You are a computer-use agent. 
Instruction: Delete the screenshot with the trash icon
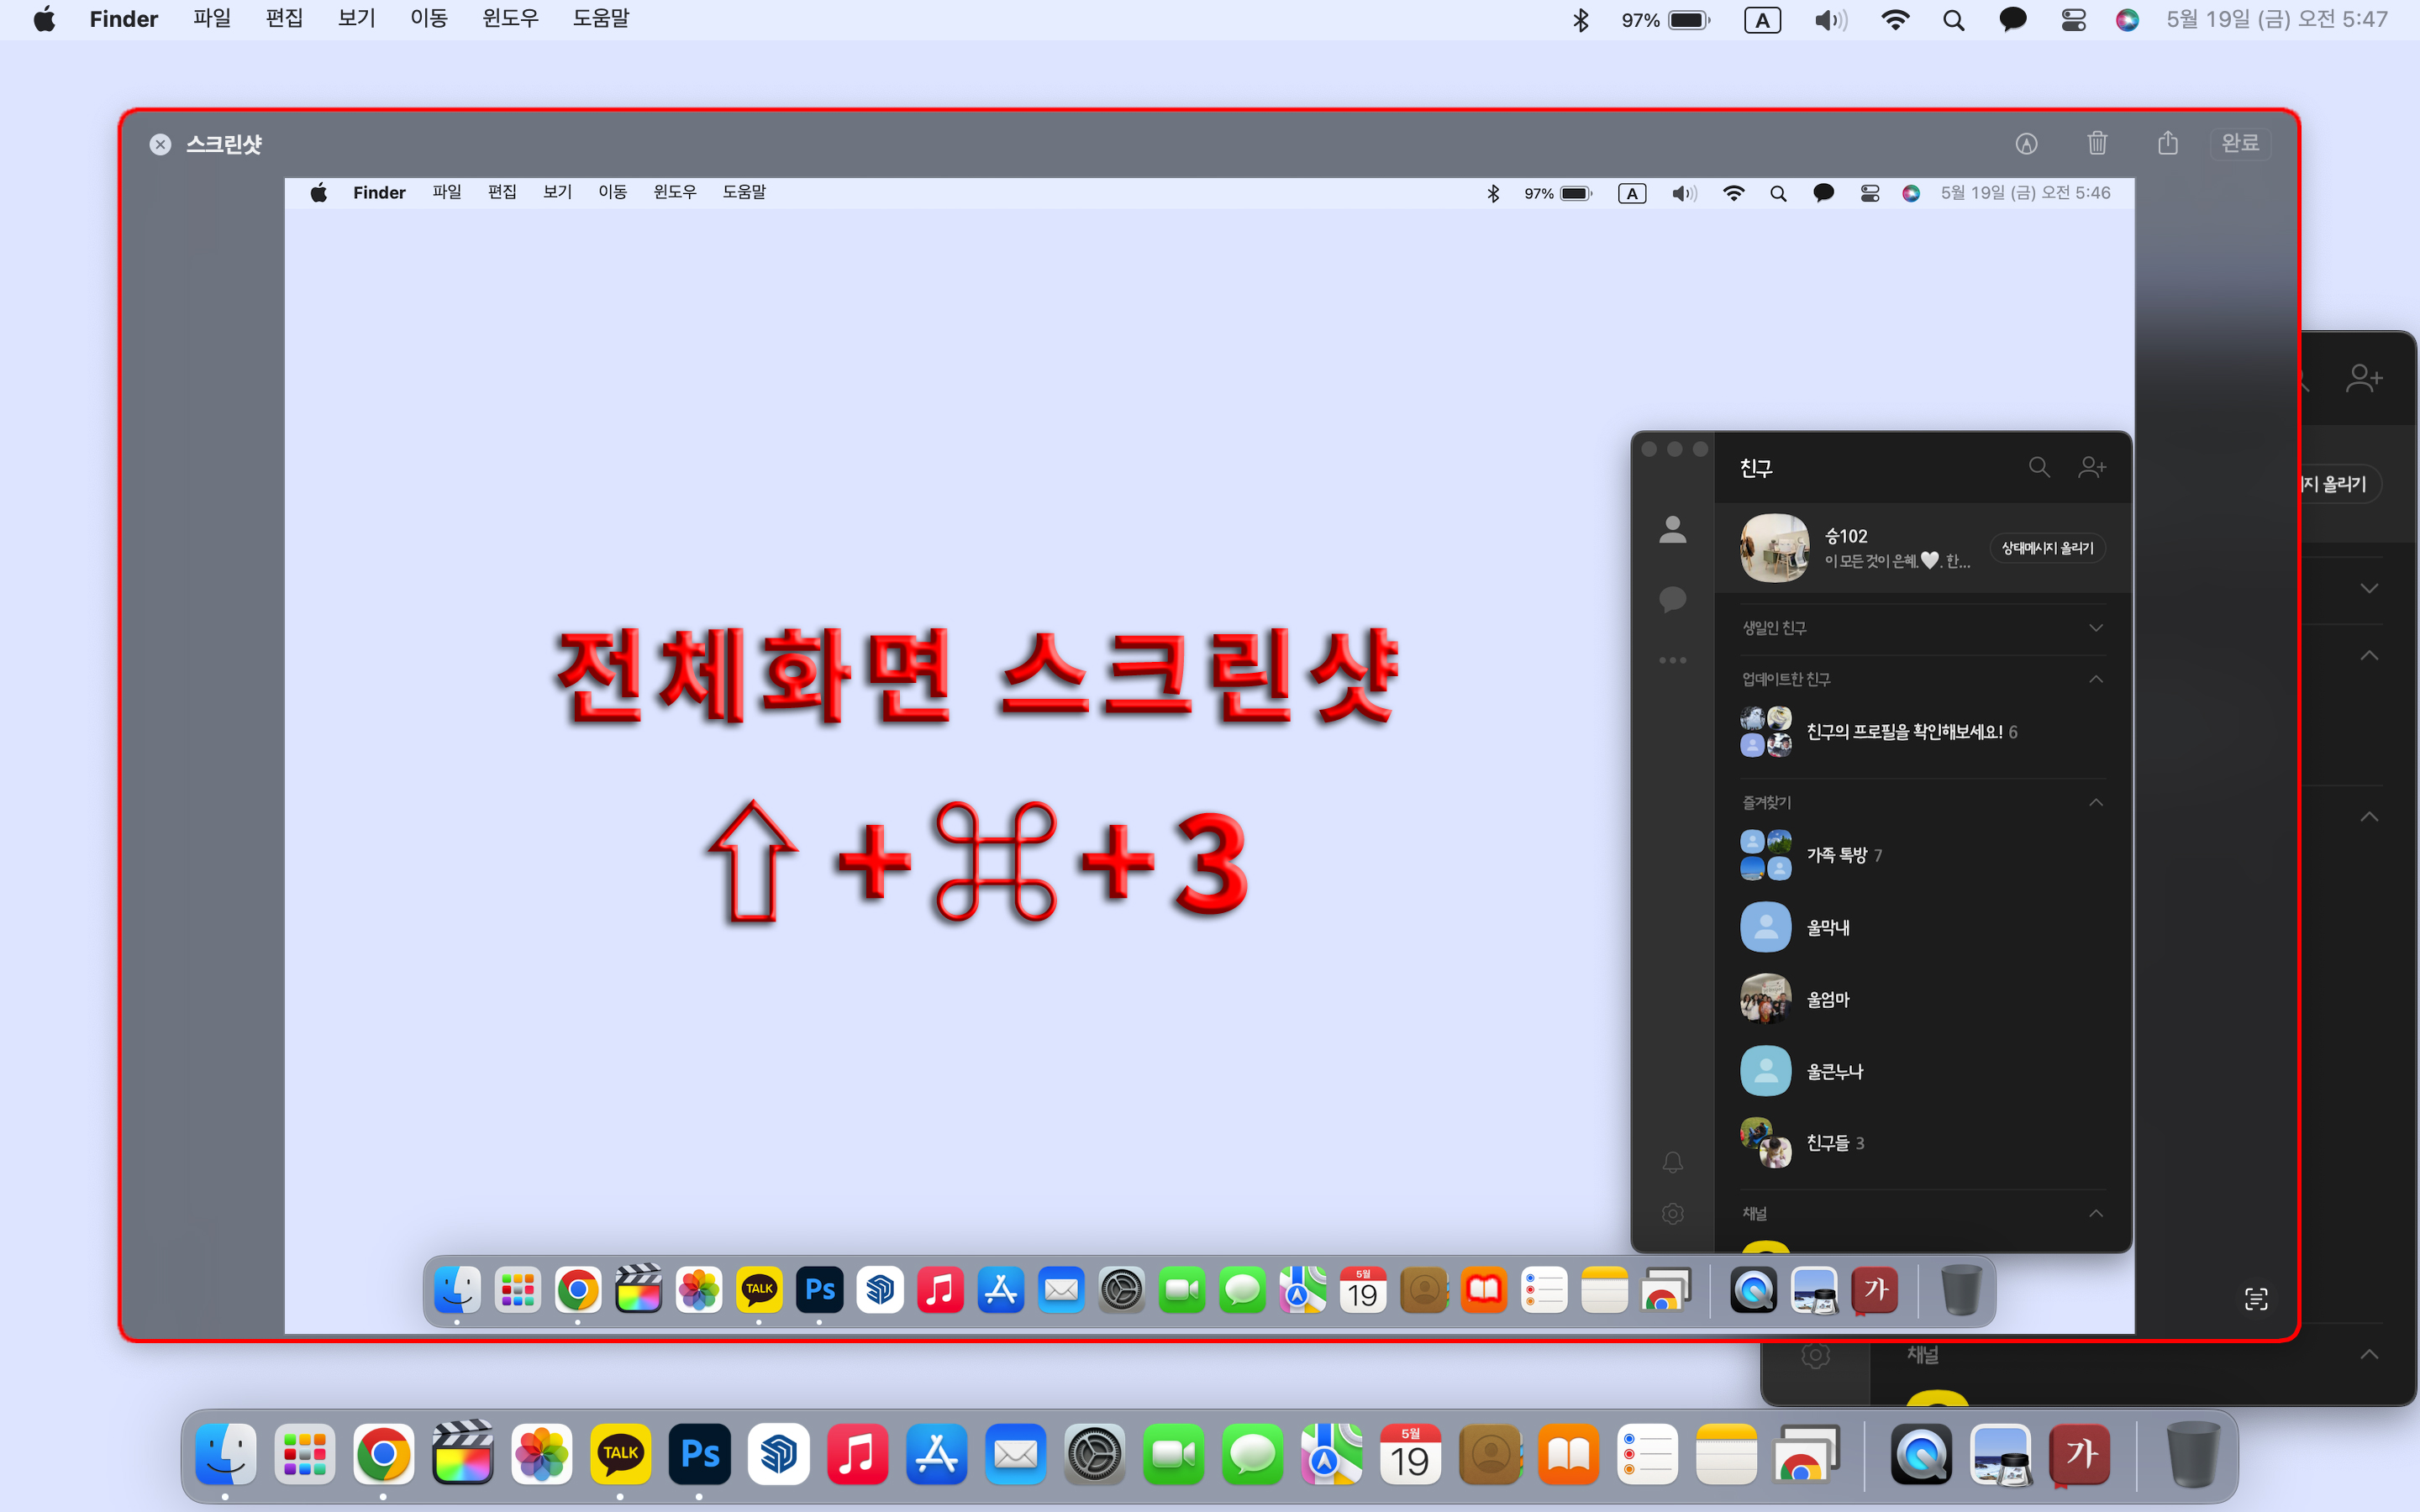click(x=2097, y=144)
